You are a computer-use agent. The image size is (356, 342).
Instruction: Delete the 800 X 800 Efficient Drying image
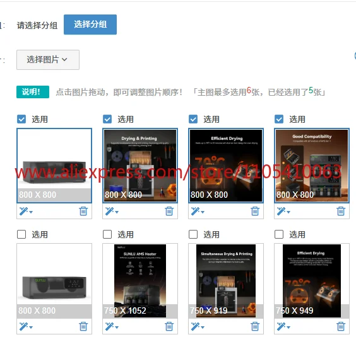[255, 211]
